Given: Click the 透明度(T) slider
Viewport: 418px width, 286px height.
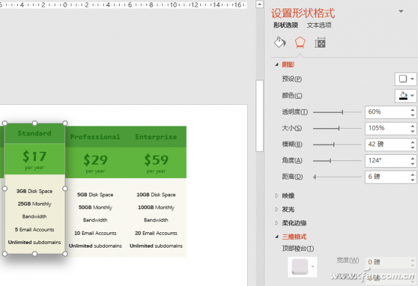Looking at the screenshot, I should pos(337,112).
